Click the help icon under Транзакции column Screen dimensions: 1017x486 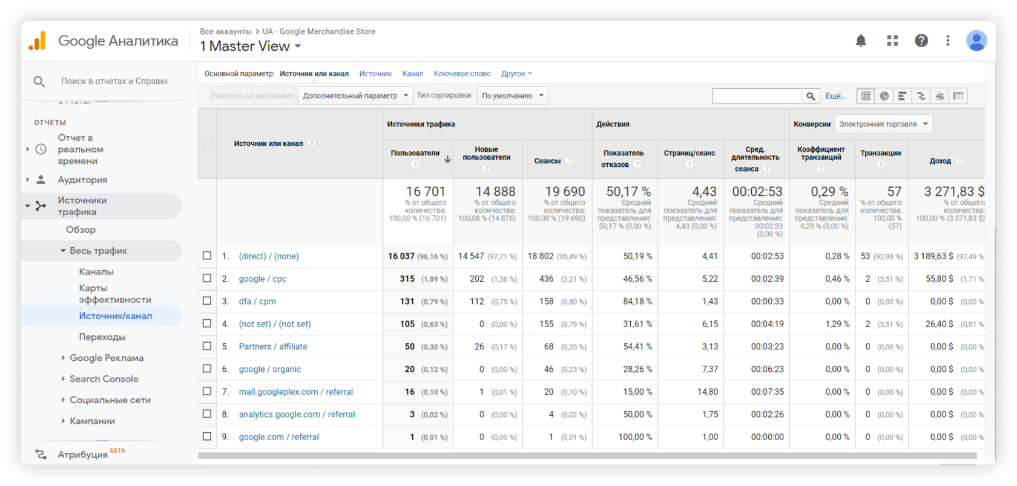[x=881, y=164]
